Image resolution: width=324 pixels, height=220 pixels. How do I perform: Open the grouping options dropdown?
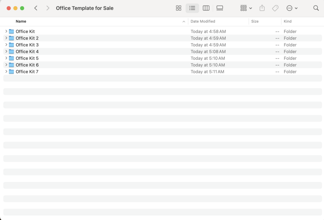tap(246, 8)
